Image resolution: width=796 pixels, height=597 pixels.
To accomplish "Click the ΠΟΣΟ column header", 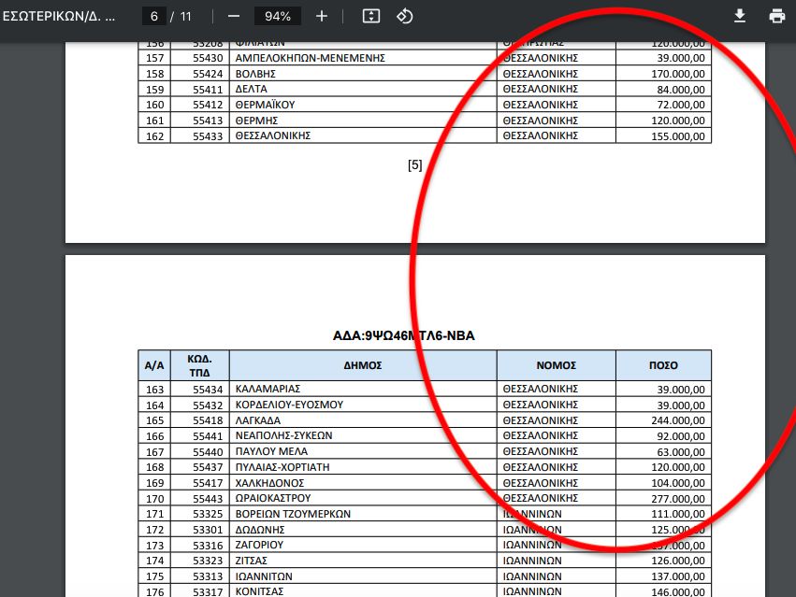I will click(x=663, y=365).
